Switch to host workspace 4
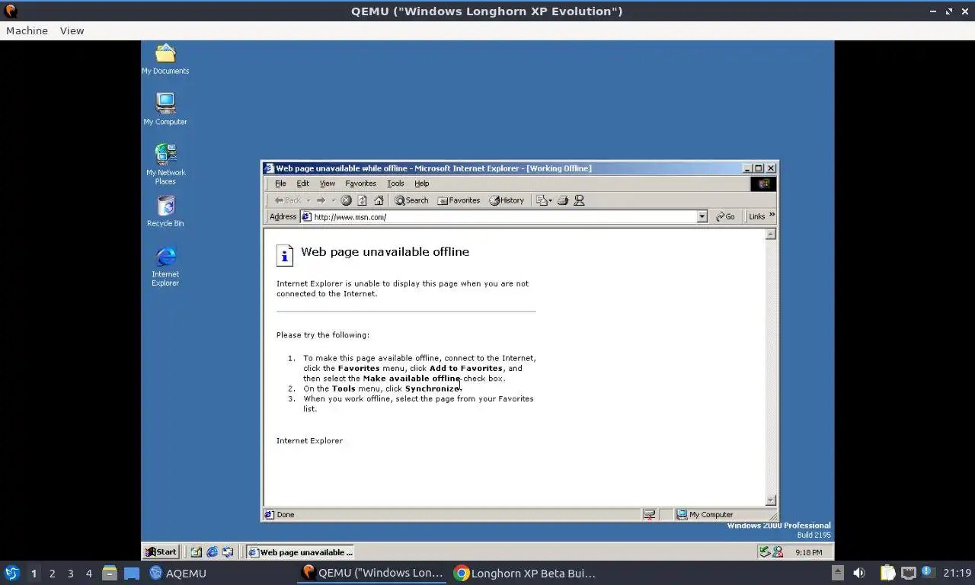The width and height of the screenshot is (975, 585). pos(88,574)
